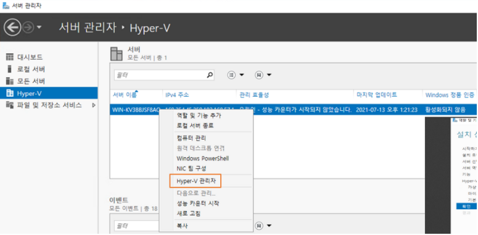Expand 파일 및 저장소 서비스 arrow
This screenshot has height=235, width=478.
point(94,105)
